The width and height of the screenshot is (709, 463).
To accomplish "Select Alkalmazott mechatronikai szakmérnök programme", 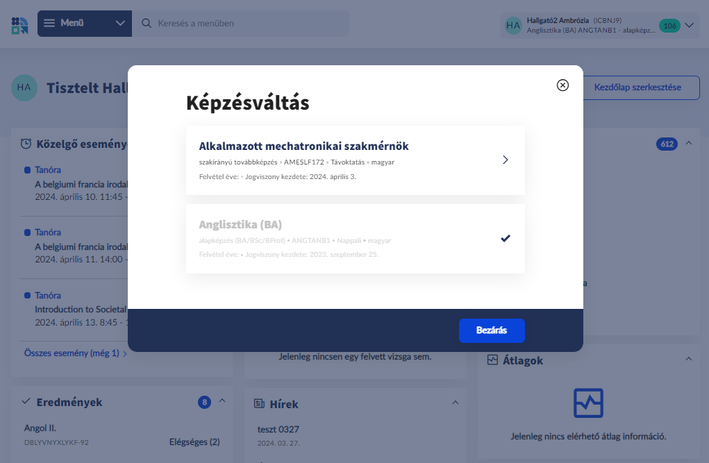I will tap(355, 160).
